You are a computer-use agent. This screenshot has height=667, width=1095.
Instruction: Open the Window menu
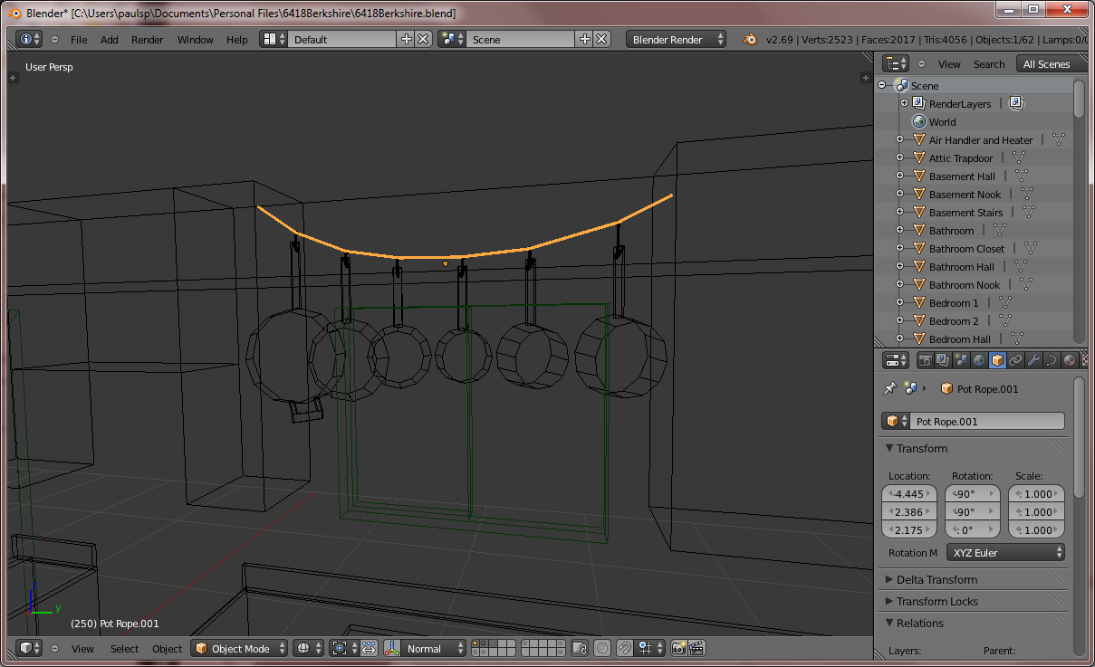[x=196, y=40]
